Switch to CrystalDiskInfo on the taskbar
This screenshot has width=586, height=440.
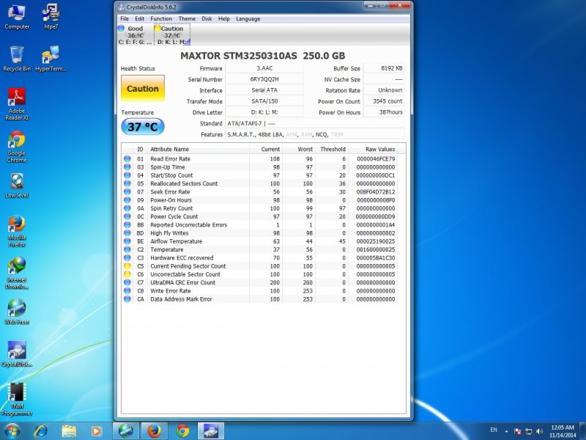tap(211, 431)
